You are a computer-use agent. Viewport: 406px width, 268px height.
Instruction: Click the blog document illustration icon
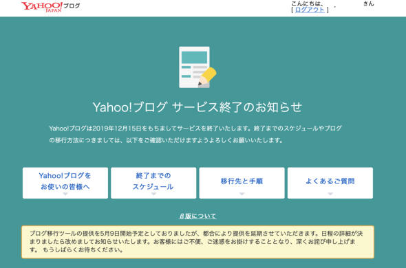197,67
